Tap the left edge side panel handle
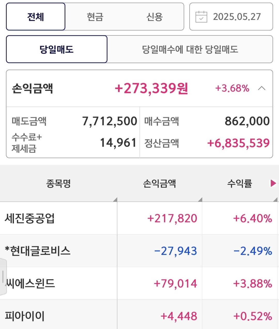Screen dimensions: 279x329 click(3, 276)
